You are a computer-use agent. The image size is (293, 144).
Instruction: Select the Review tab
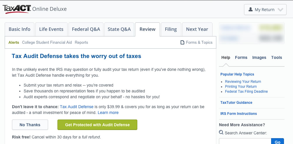(148, 29)
